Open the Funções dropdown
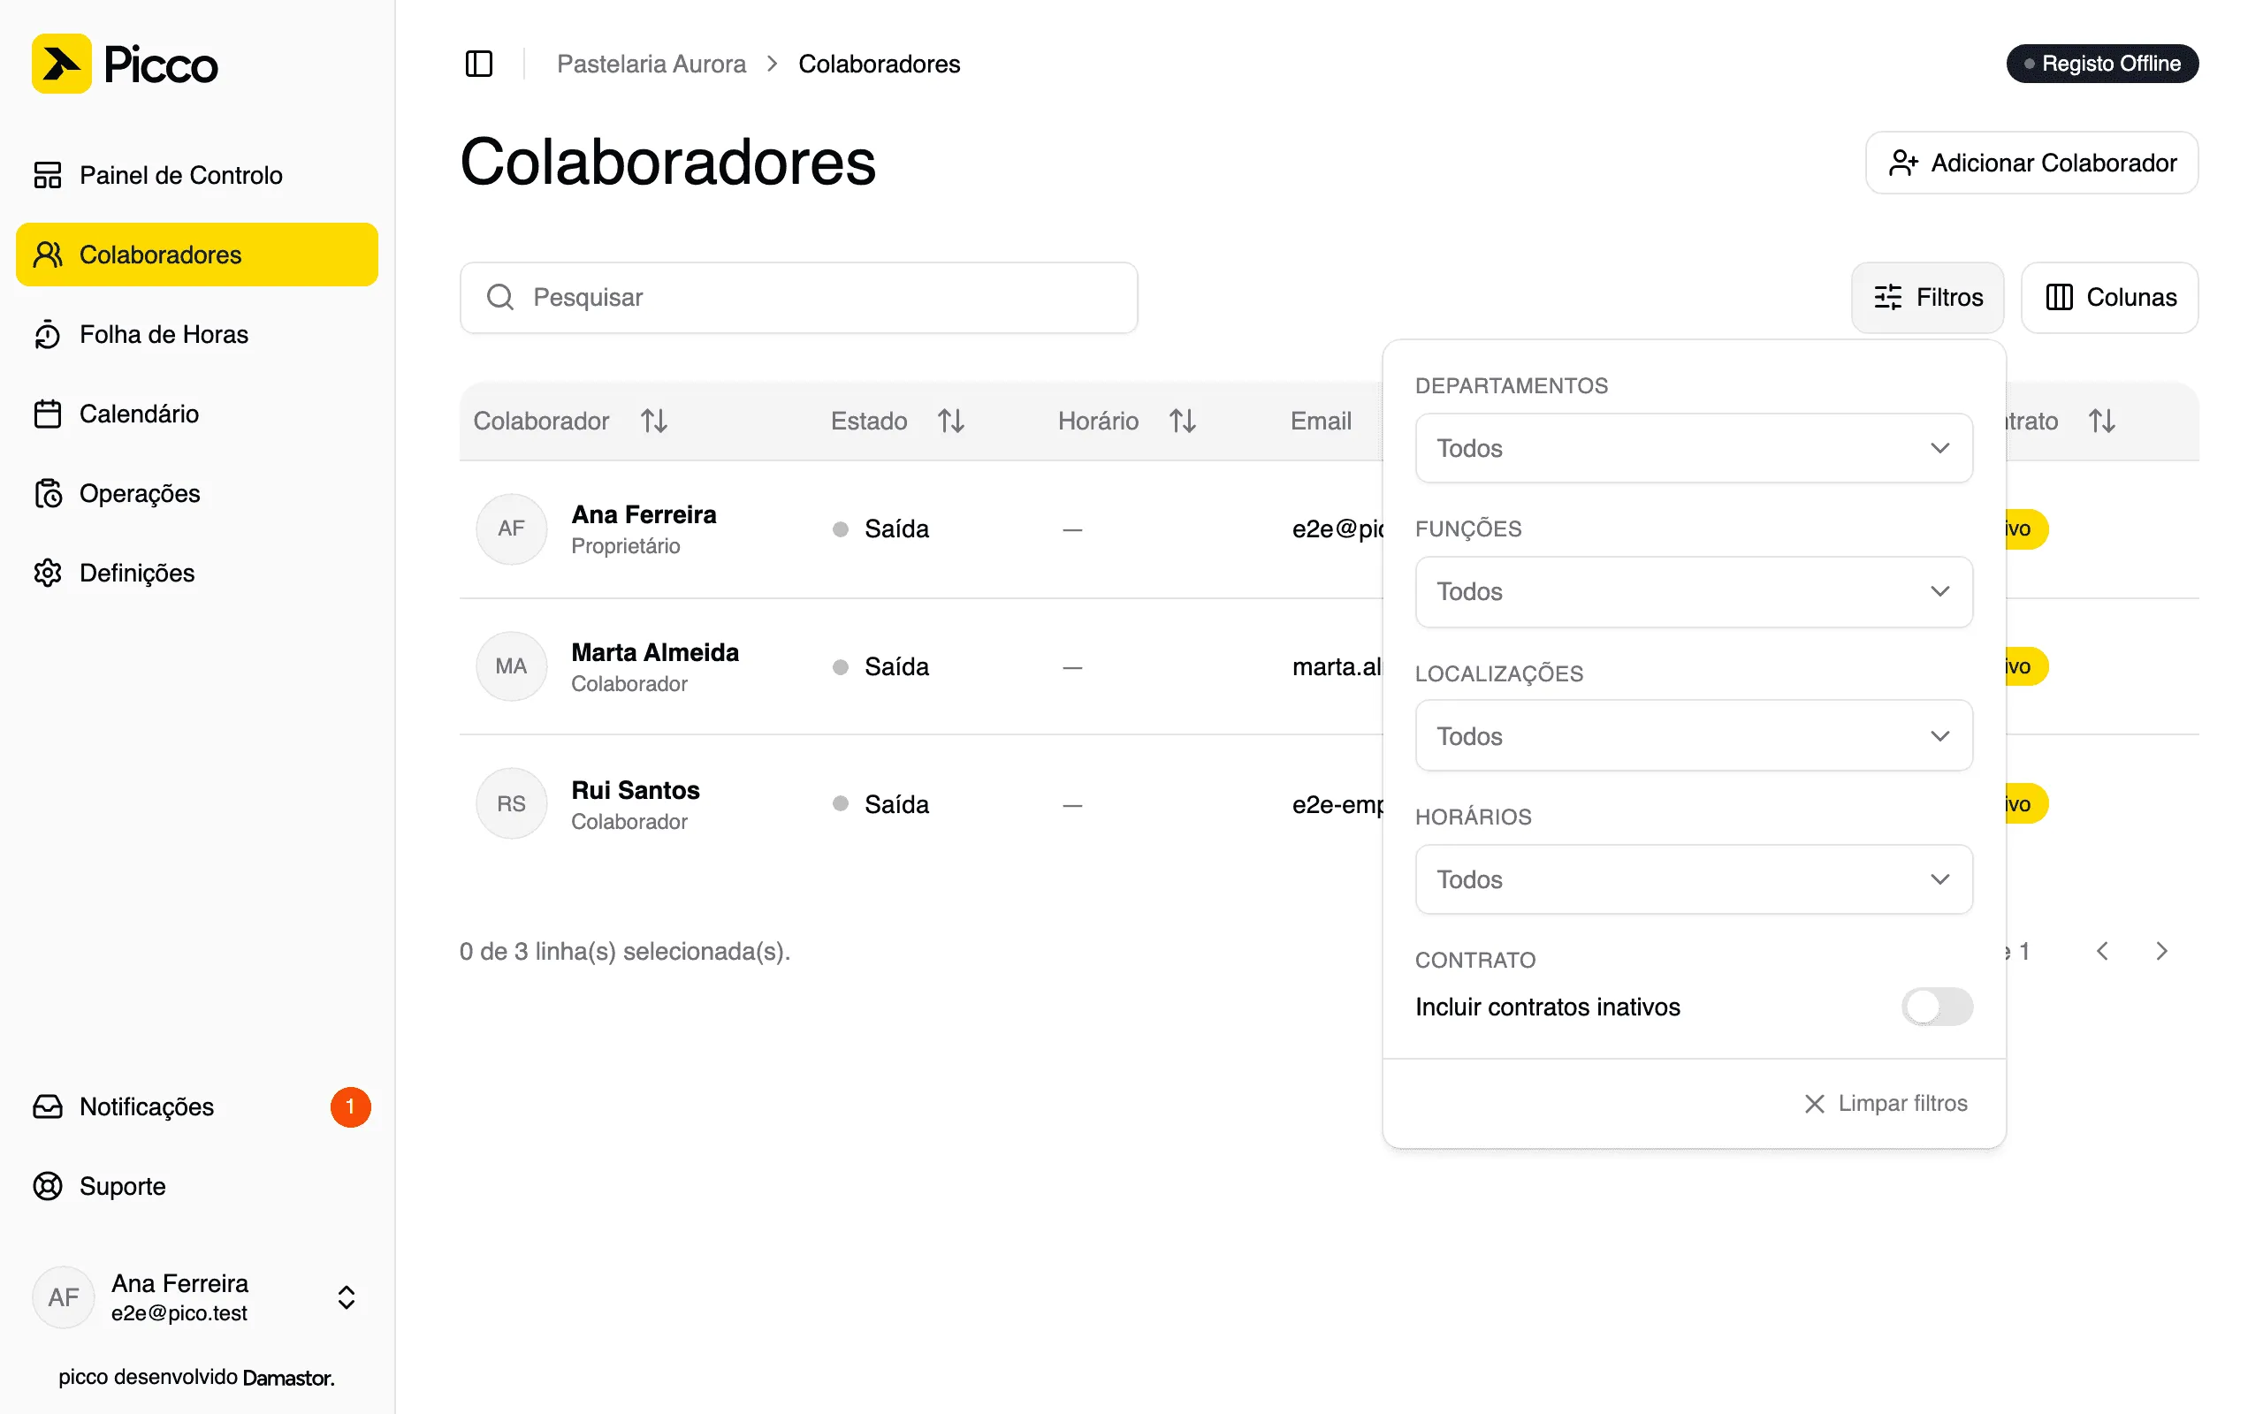The height and width of the screenshot is (1414, 2263). pos(1694,591)
